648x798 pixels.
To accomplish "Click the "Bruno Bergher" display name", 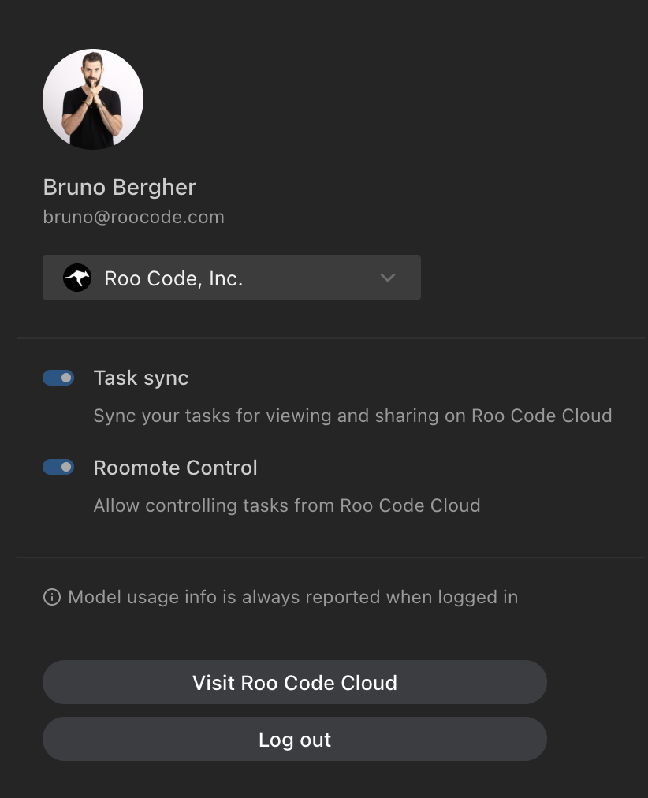I will pos(119,188).
